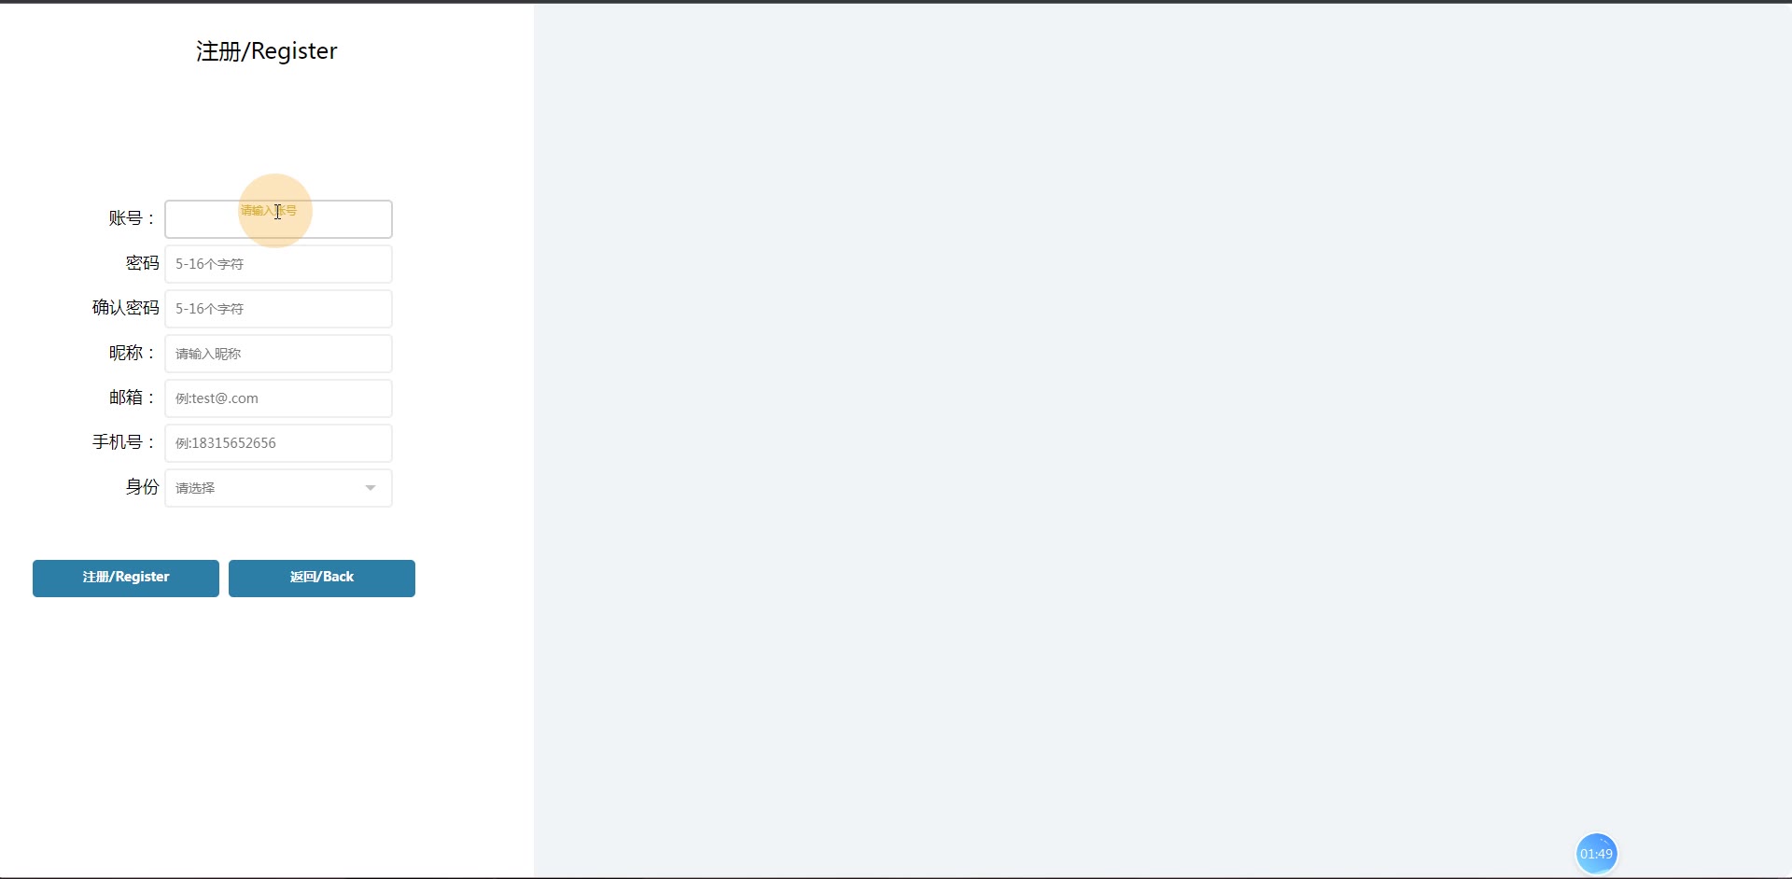Click the 身份 dropdown arrow icon
Viewport: 1792px width, 879px height.
[371, 488]
